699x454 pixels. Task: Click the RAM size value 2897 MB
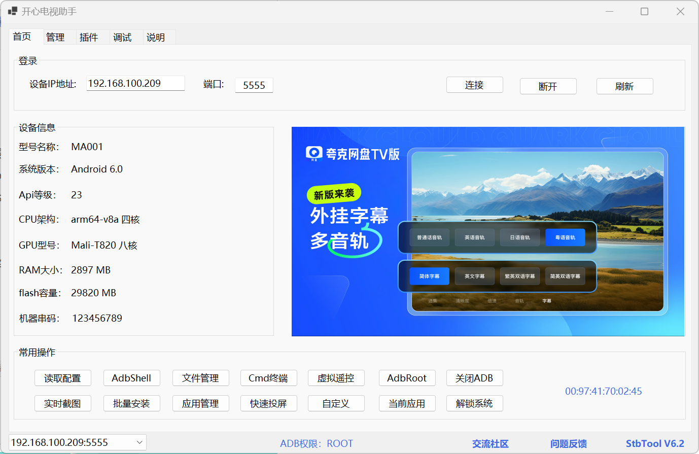coord(91,270)
